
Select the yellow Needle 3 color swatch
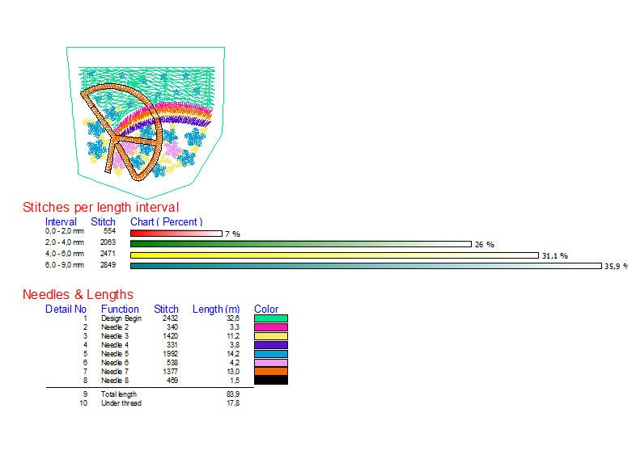tap(271, 336)
